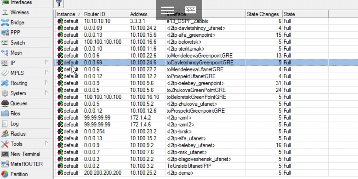Select the l2tp-msk_ufanet row

point(206,152)
